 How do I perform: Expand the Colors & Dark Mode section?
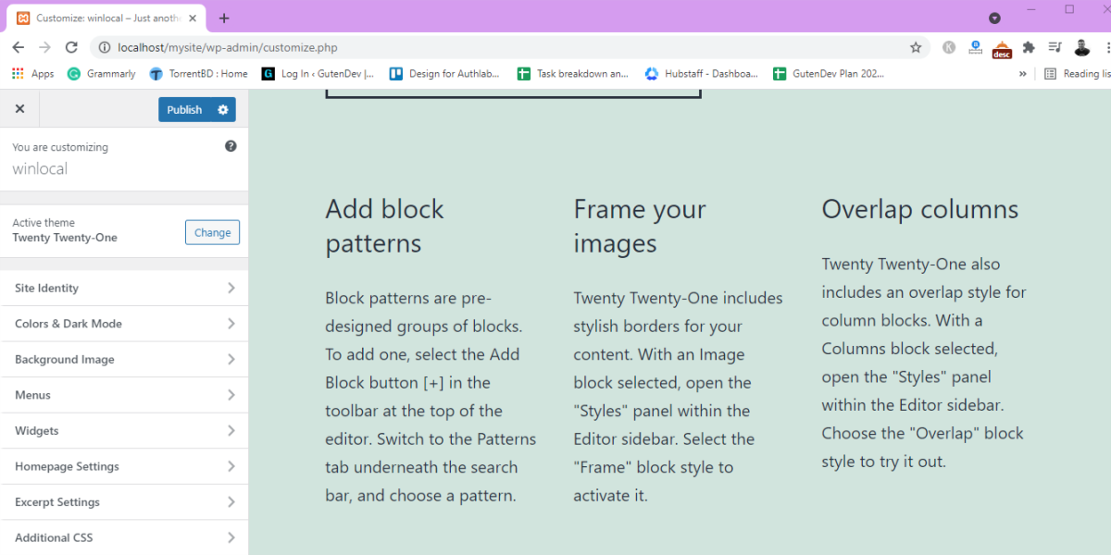coord(124,324)
